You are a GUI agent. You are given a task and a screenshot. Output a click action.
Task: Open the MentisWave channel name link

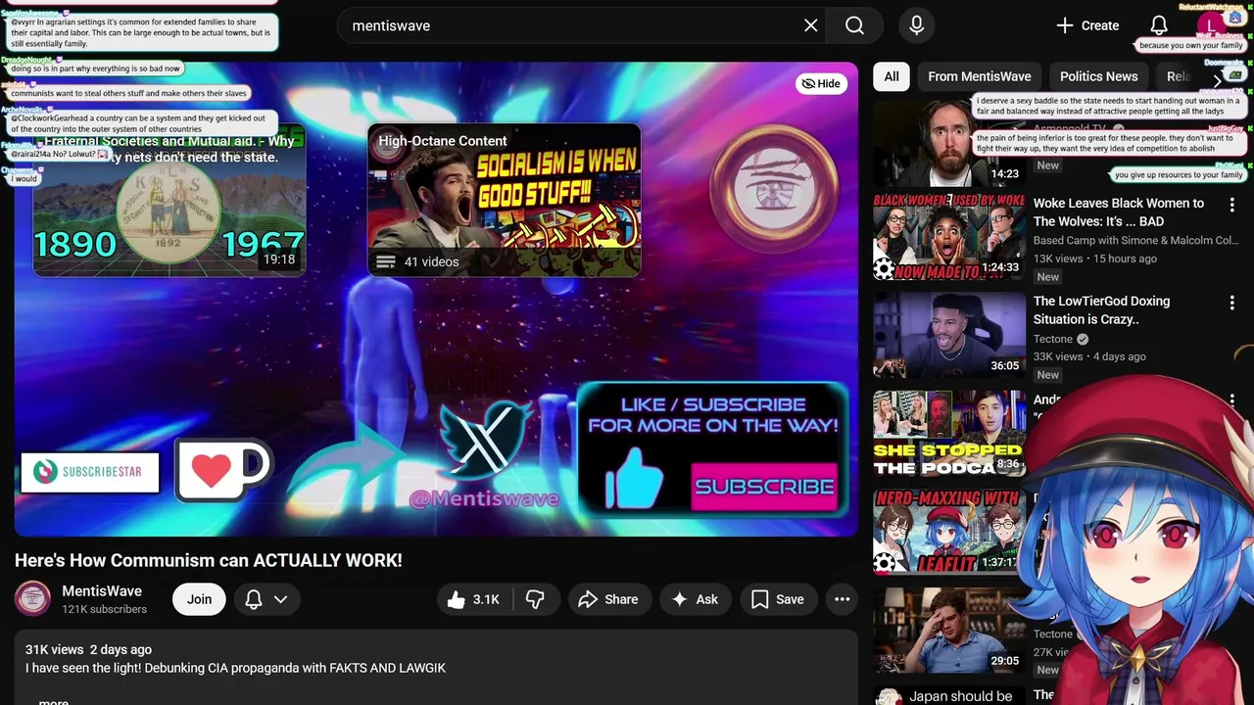102,591
